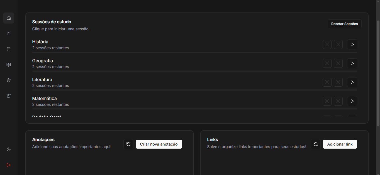
Task: Toggle dark mode moon icon
Action: (9, 149)
